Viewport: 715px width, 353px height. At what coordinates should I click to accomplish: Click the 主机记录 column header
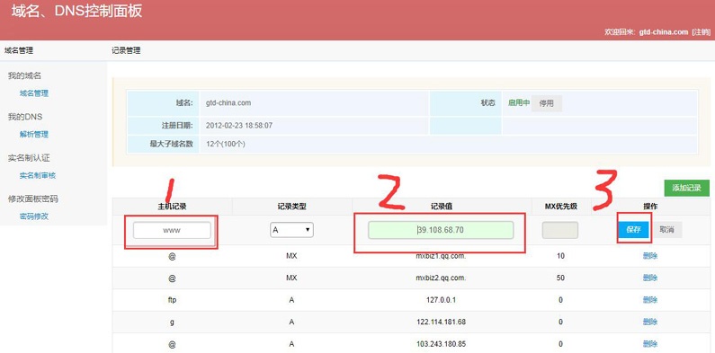[x=172, y=207]
